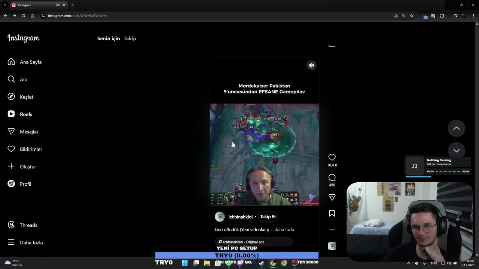Open Windows Start button
Viewport: 479px width, 269px height.
click(x=184, y=263)
